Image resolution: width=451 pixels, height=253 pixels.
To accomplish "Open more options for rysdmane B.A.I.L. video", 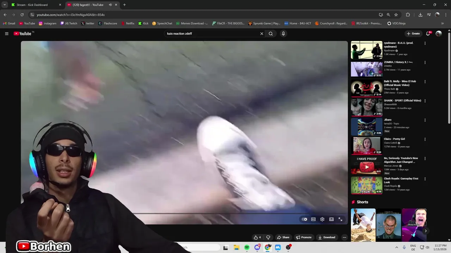I will coord(425,43).
